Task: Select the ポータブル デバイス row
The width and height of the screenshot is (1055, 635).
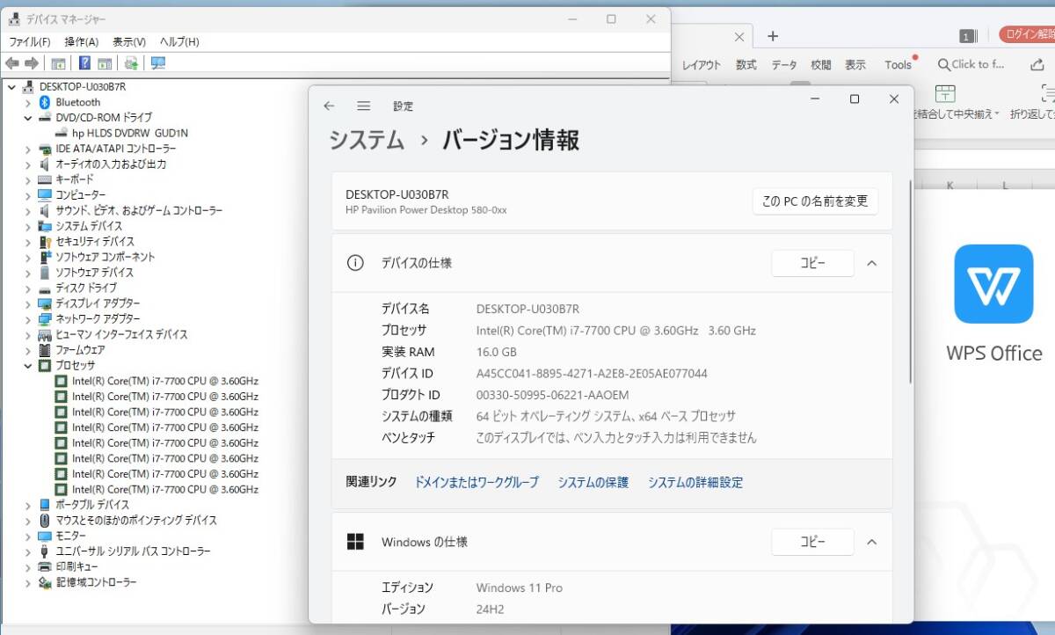Action: pyautogui.click(x=84, y=505)
